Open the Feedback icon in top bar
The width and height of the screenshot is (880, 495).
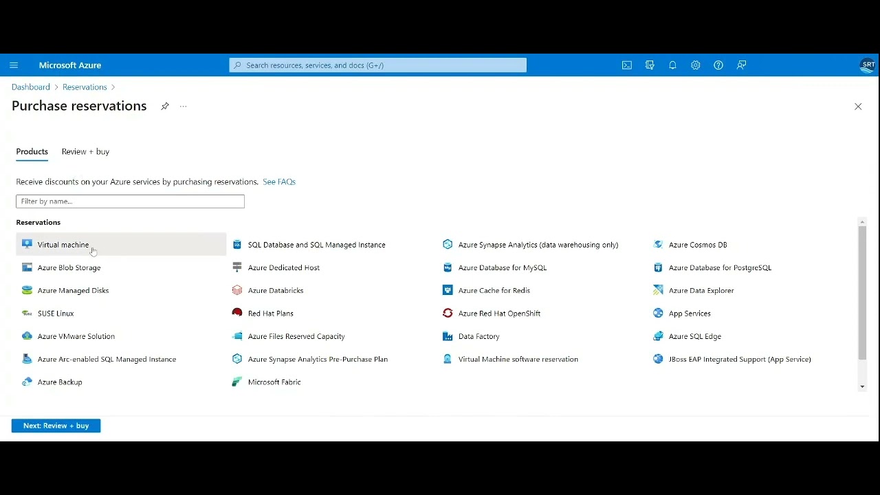[741, 65]
